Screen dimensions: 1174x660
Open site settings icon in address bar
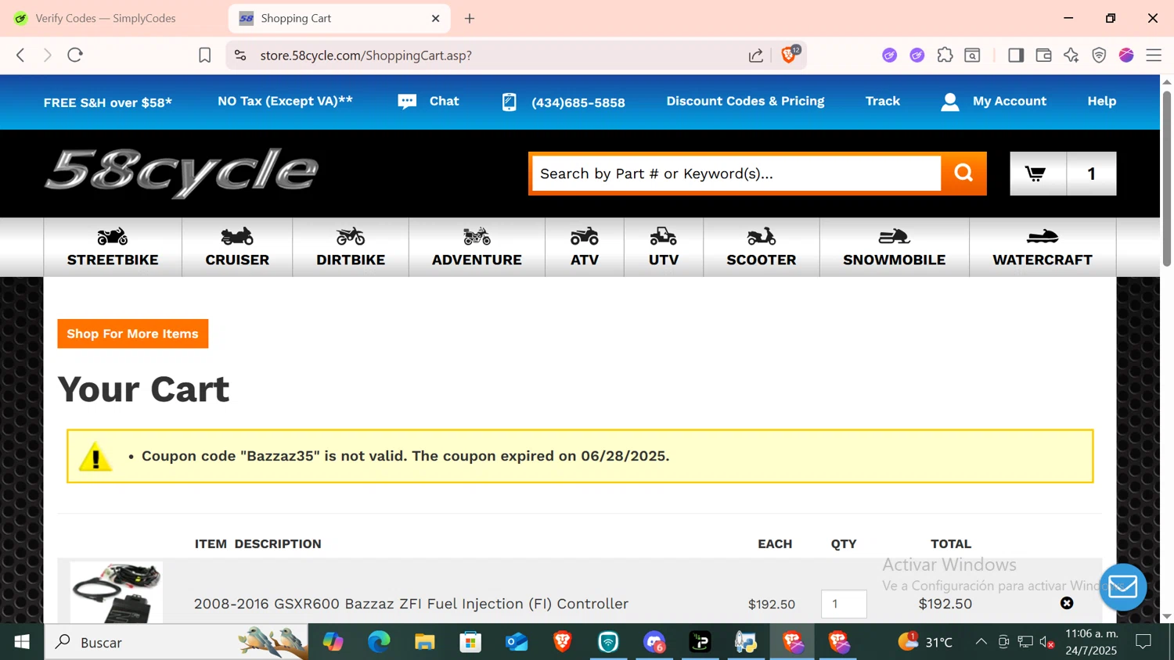click(x=240, y=56)
